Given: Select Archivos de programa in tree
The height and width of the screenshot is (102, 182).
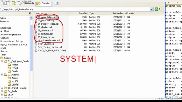Looking at the screenshot, I should click(11, 35).
